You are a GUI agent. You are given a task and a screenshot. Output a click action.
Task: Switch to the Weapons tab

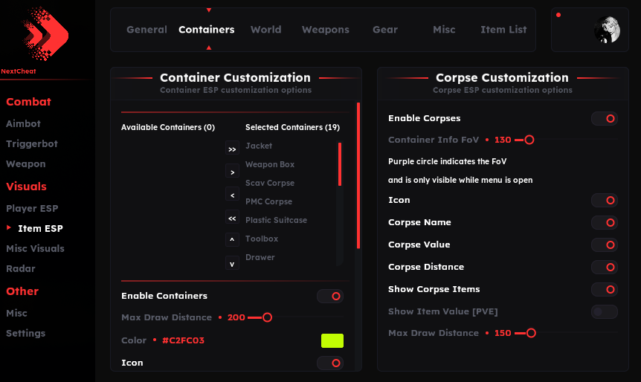[x=325, y=30]
